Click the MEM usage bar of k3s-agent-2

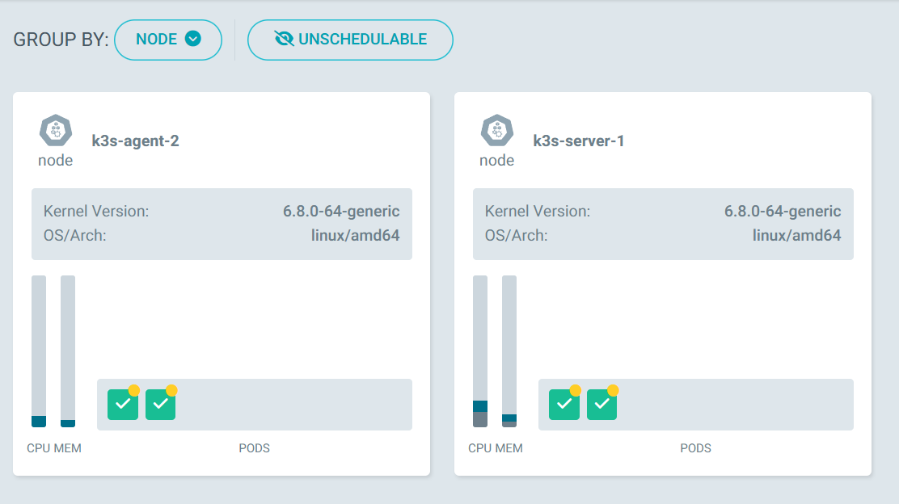tap(68, 351)
